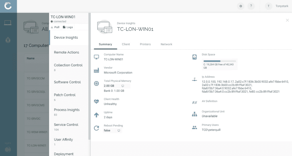
Task: Click the Name column header in computer list
Action: [x=31, y=58]
